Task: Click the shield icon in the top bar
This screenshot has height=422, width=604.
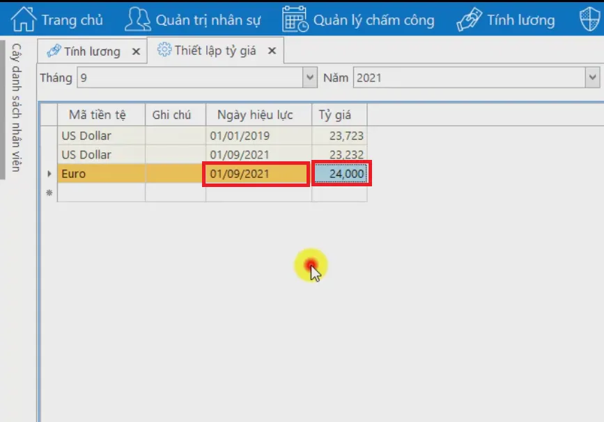Action: point(590,19)
